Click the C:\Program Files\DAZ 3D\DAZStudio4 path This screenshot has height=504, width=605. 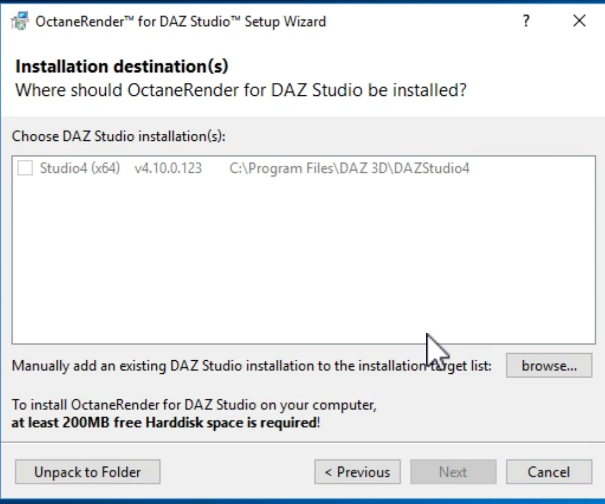[x=349, y=168]
